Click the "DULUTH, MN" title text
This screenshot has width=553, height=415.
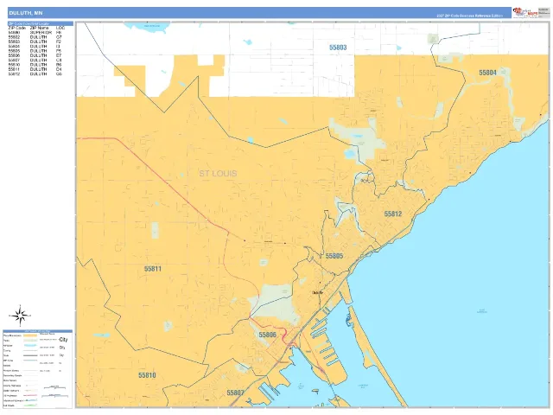point(26,13)
